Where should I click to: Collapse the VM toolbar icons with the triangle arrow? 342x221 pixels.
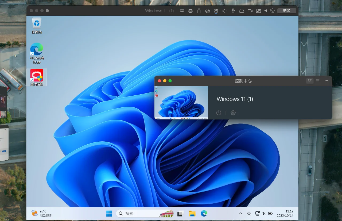pos(266,11)
